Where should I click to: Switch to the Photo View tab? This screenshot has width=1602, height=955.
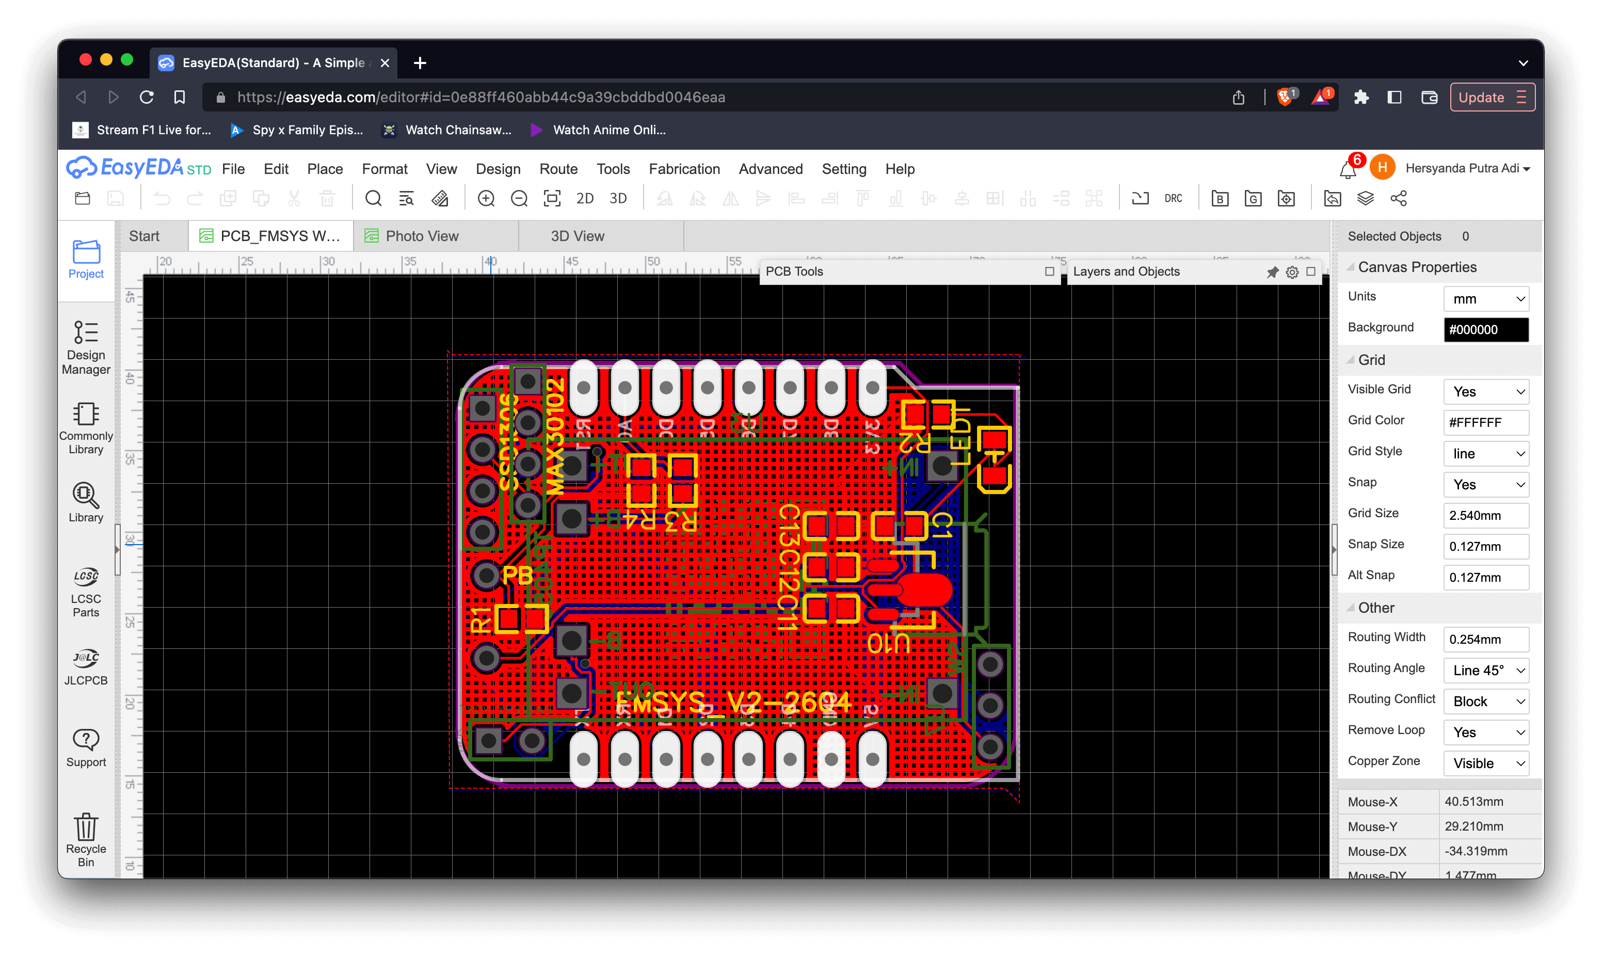pyautogui.click(x=422, y=236)
